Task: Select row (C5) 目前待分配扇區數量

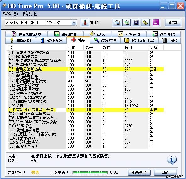Action: tap(86, 114)
